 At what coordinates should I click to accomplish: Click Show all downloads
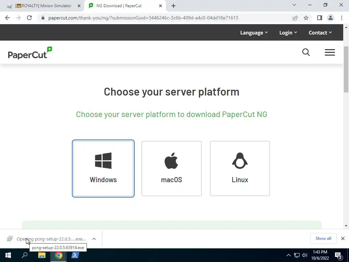(323, 238)
